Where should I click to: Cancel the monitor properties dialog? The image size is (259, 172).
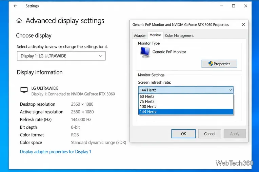click(210, 134)
